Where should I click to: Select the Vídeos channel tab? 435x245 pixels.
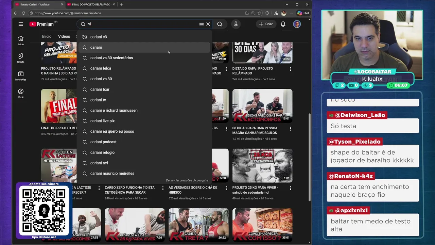point(64,36)
